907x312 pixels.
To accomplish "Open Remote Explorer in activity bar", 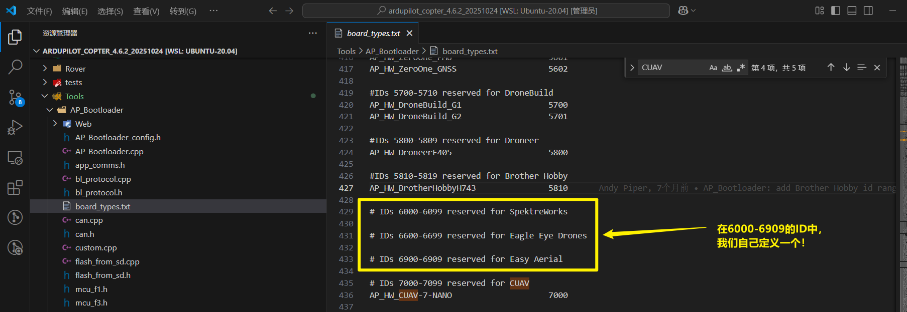I will pos(15,158).
